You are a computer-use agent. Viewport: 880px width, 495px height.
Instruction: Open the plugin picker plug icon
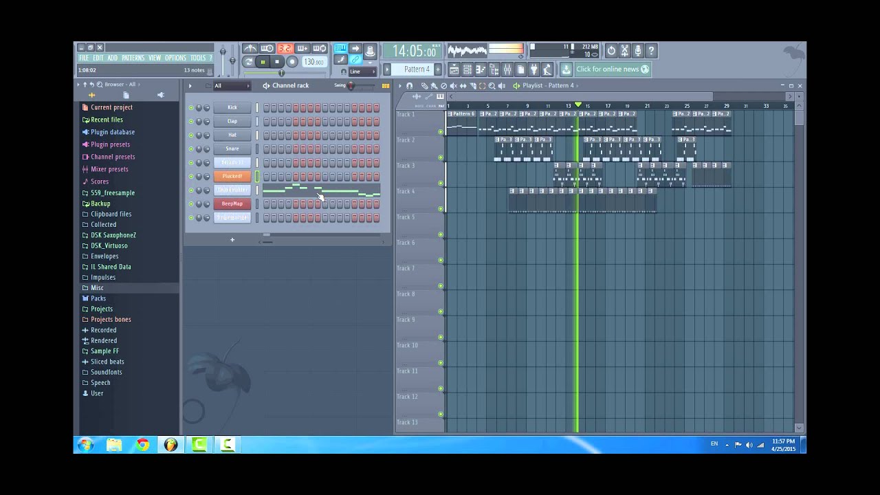click(x=533, y=69)
